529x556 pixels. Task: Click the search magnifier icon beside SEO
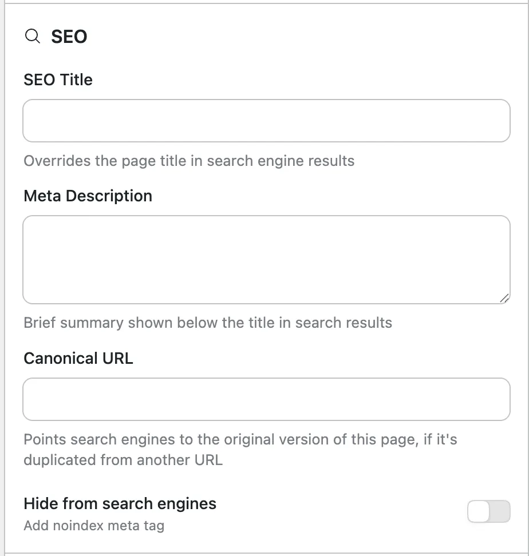point(33,36)
